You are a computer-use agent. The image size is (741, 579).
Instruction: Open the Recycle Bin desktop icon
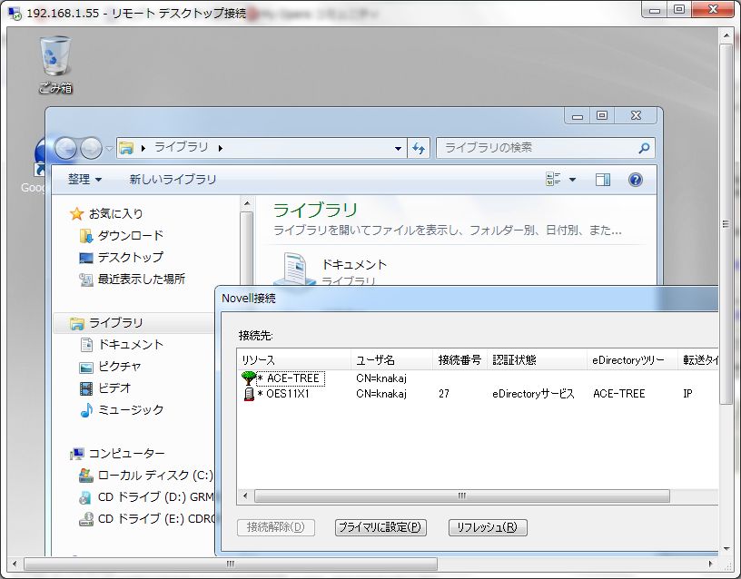[55, 64]
